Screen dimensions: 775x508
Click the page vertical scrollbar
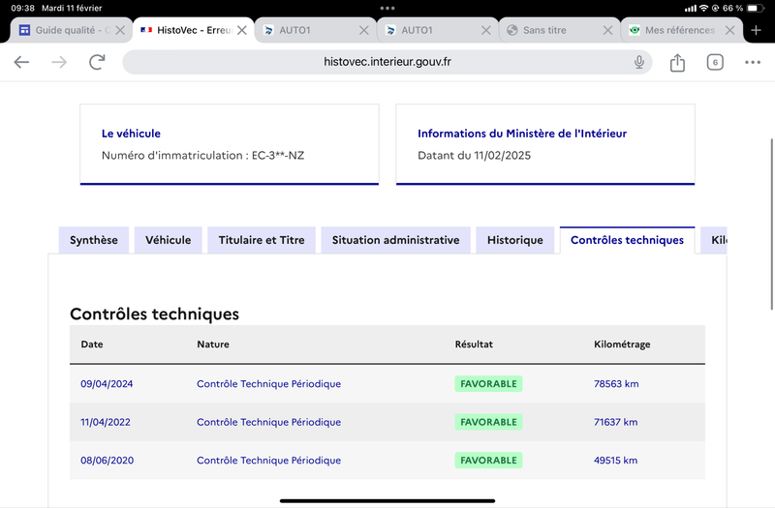(x=771, y=224)
